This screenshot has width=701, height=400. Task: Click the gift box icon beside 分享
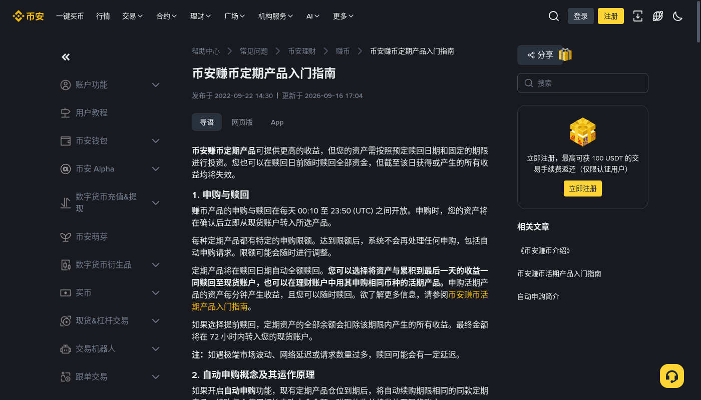click(565, 54)
